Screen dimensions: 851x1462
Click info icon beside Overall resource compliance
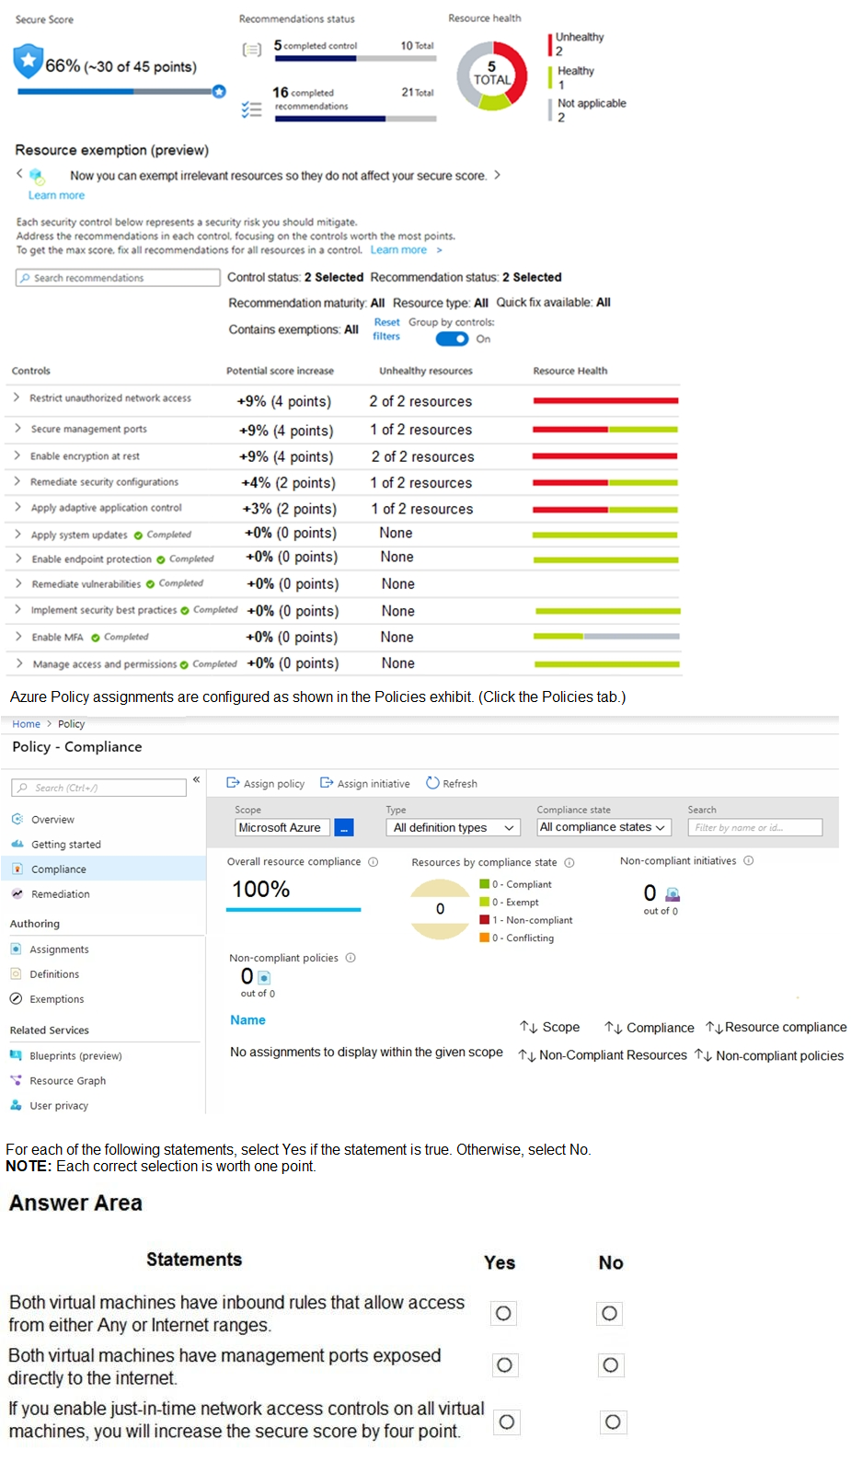[x=373, y=862]
